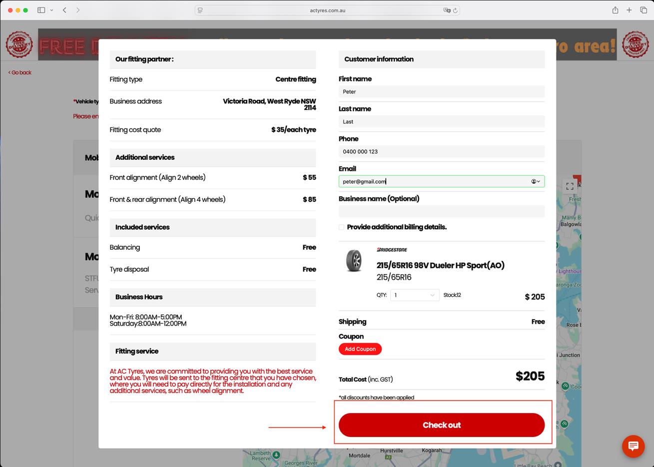Focus the Business name (Optional) field

(441, 211)
